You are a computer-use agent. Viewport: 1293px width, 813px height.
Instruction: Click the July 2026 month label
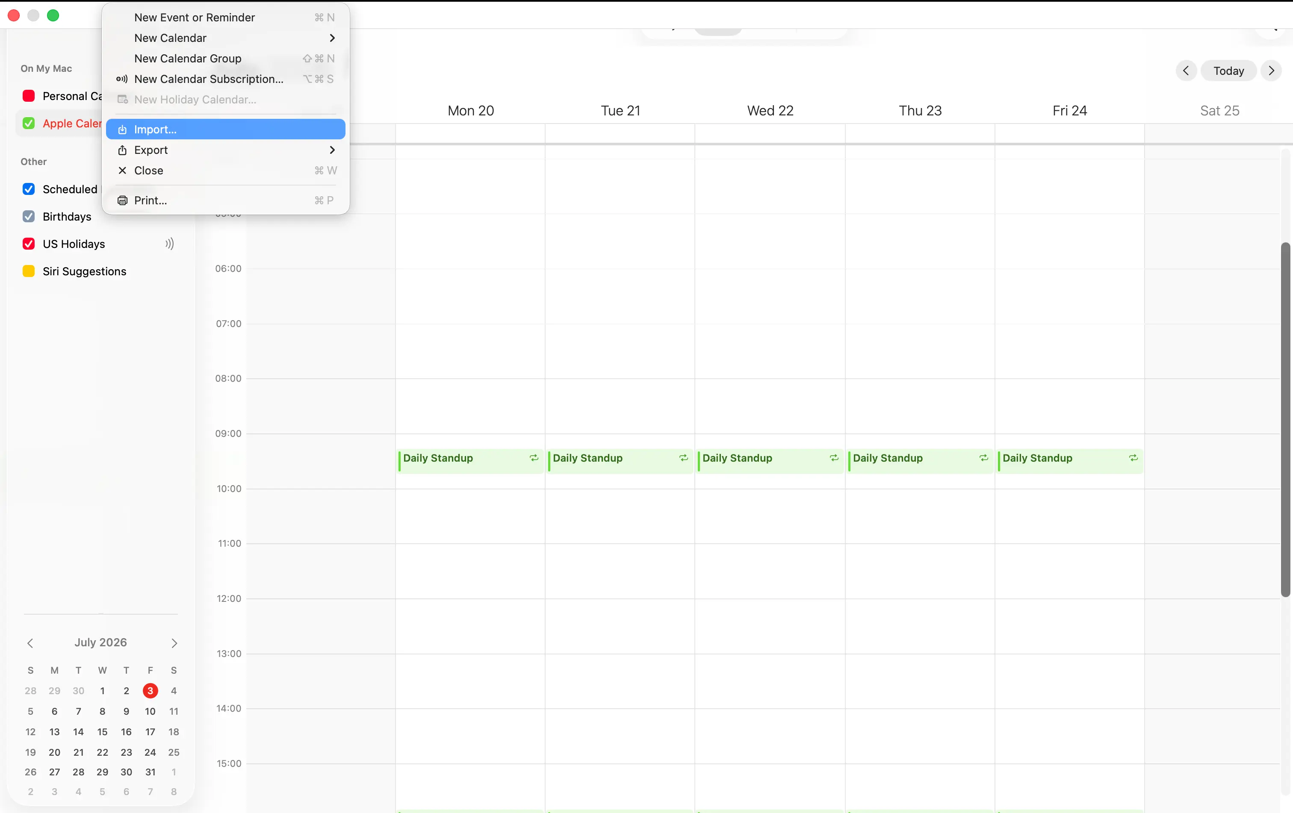pos(100,642)
